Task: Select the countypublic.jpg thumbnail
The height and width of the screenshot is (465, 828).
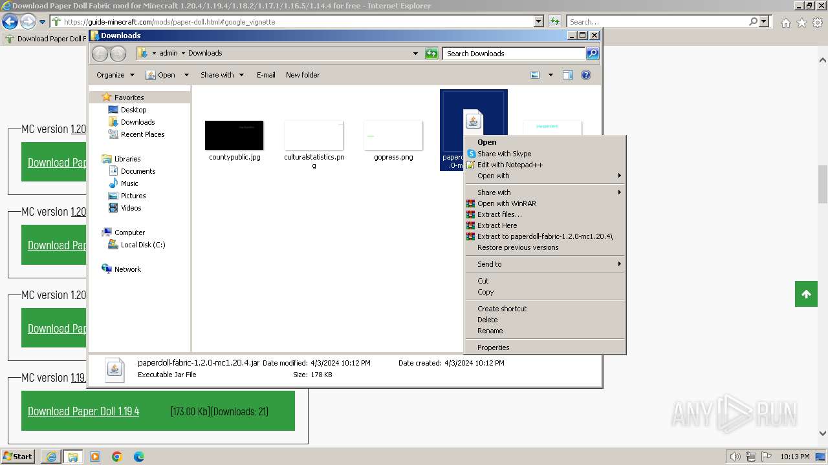Action: 234,135
